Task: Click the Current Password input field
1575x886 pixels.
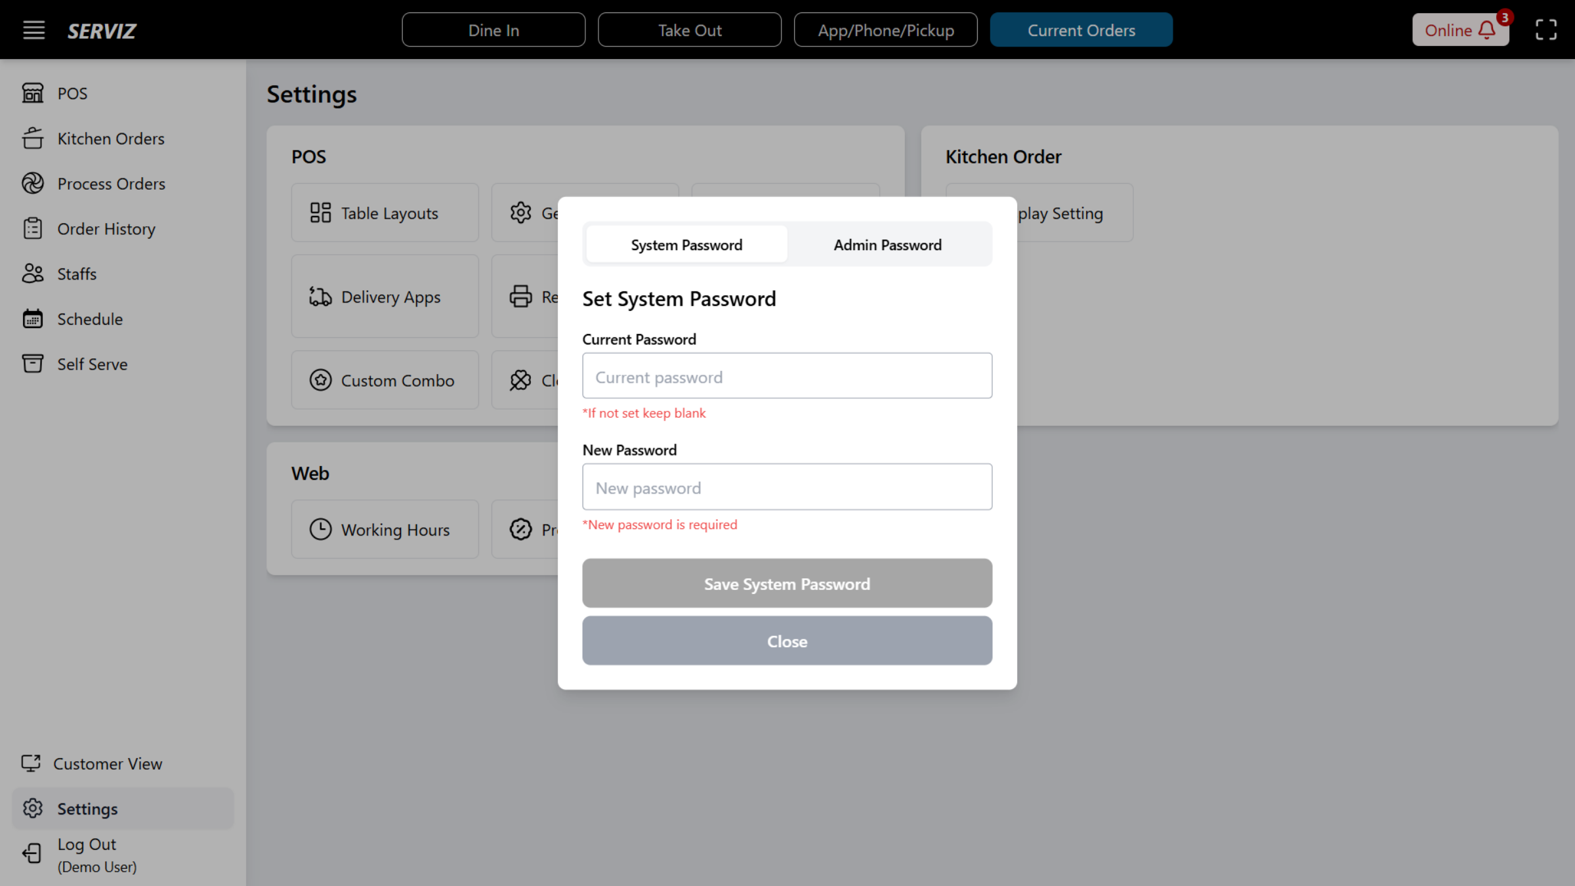Action: [x=787, y=375]
